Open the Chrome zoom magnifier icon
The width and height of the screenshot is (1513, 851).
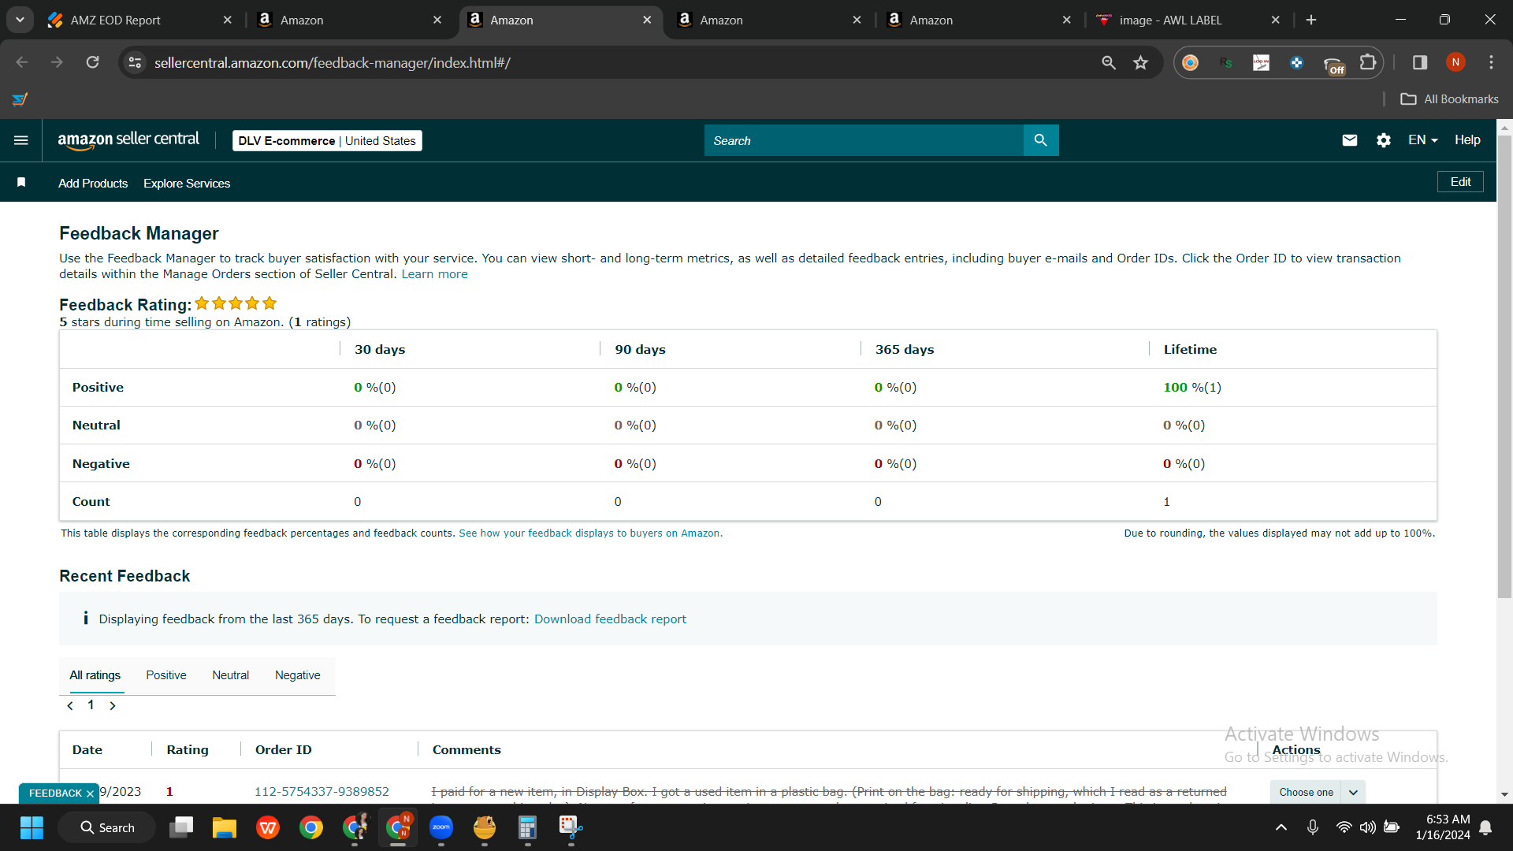[1109, 62]
